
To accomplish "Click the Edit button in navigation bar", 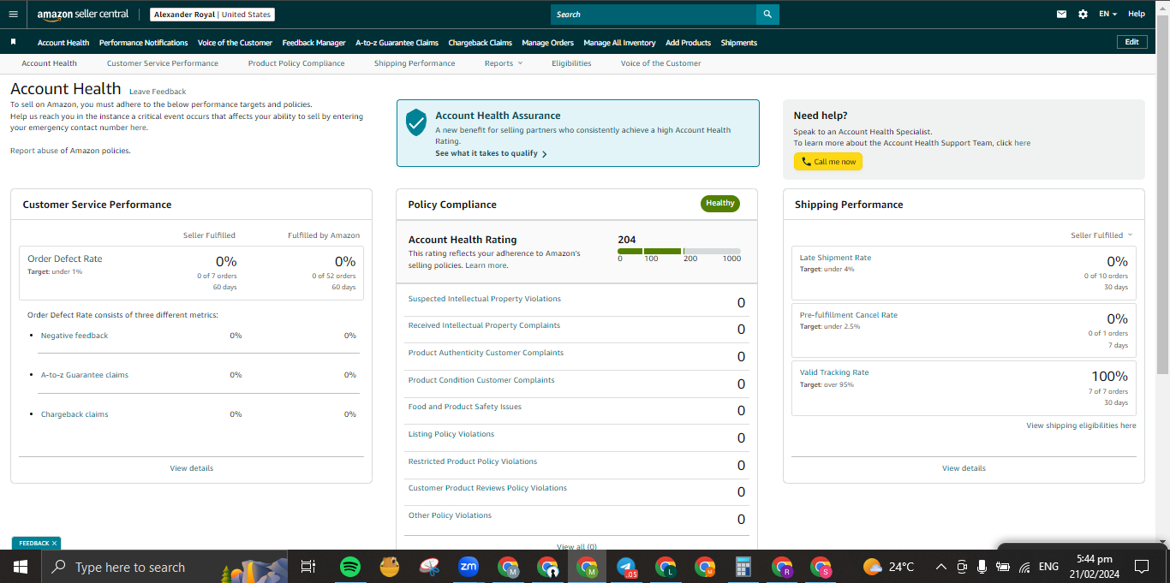I will (1131, 42).
